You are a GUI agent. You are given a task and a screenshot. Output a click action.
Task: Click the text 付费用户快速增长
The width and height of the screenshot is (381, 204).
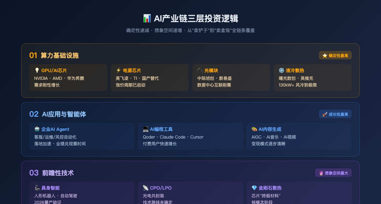160,144
